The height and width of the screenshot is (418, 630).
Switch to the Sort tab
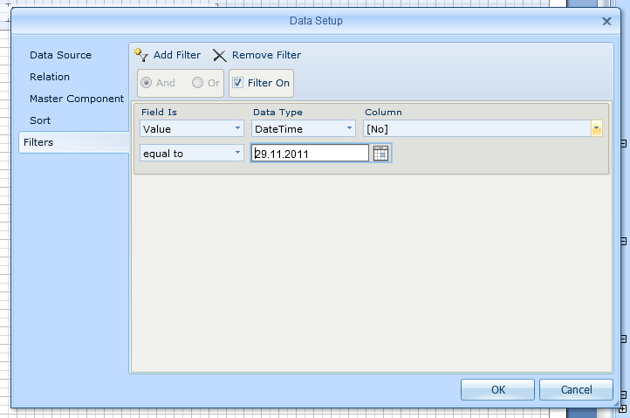click(x=40, y=120)
